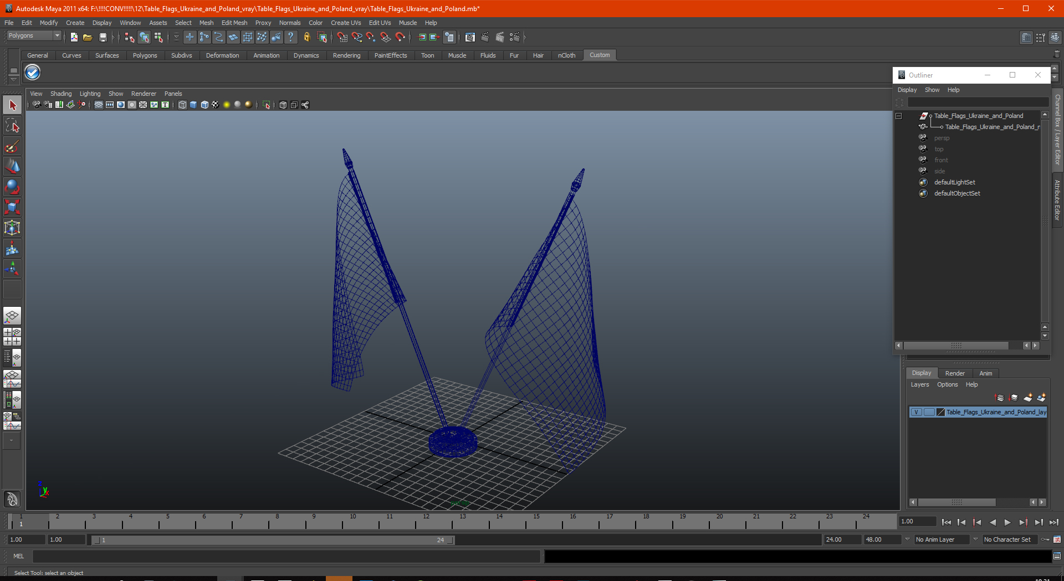
Task: Toggle select by hierarchy mode
Action: coord(129,37)
